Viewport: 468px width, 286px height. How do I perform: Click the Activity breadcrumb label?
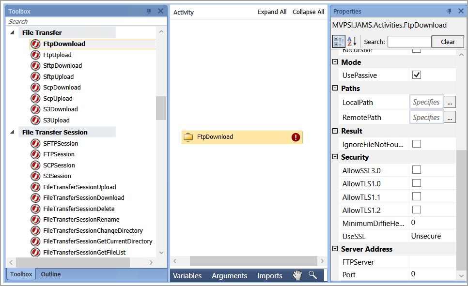(184, 12)
